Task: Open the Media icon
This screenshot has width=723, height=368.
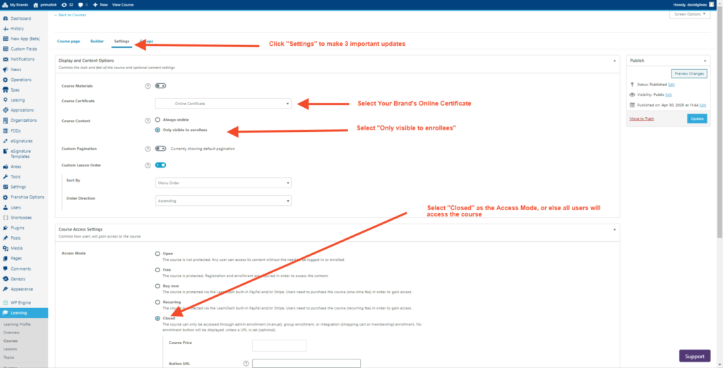Action: point(6,248)
